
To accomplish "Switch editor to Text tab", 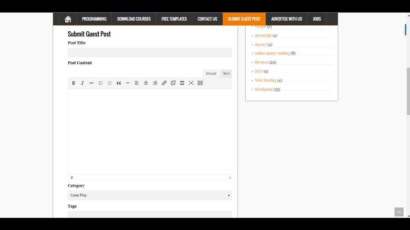I will 226,73.
